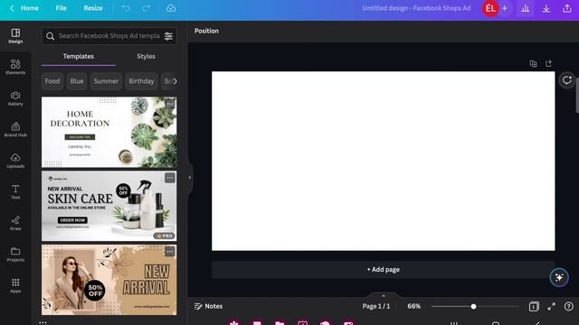This screenshot has height=325, width=579.
Task: Click the Home menu item
Action: coord(30,8)
